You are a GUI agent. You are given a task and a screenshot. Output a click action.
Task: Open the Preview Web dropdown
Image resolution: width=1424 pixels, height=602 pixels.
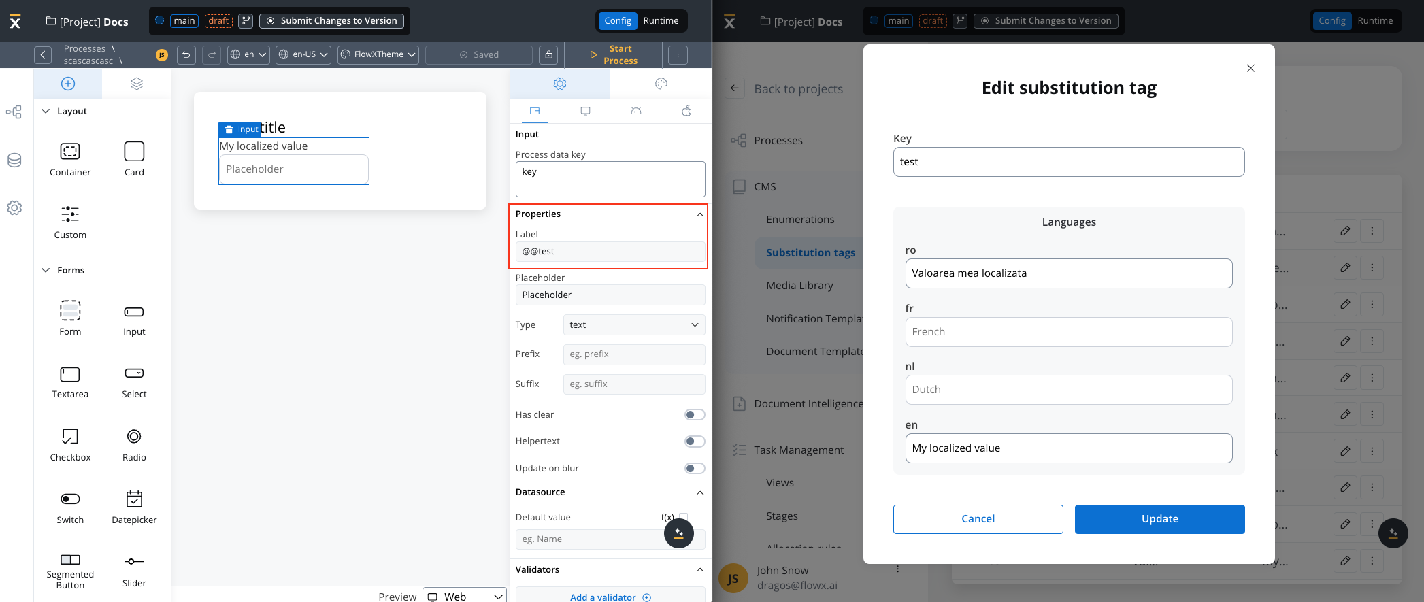pos(465,596)
